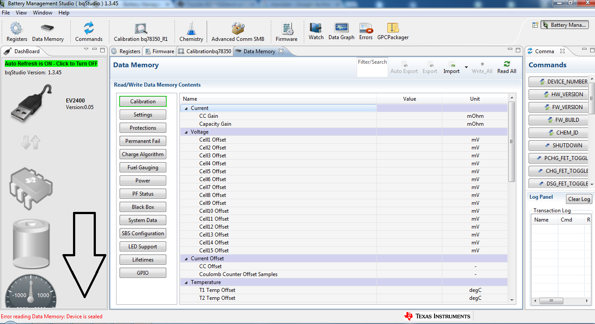Select the Fuel Gauging category button
The height and width of the screenshot is (324, 595).
coord(143,167)
